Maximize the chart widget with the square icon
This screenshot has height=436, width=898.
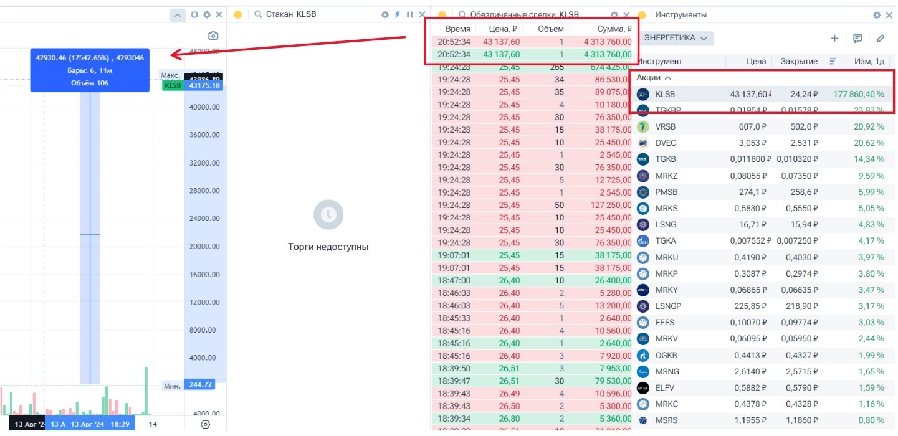[194, 15]
